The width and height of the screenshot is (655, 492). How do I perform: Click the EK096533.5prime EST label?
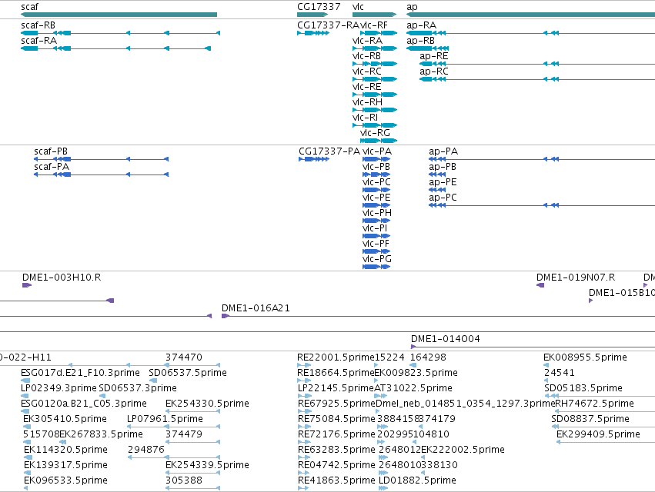pyautogui.click(x=65, y=480)
